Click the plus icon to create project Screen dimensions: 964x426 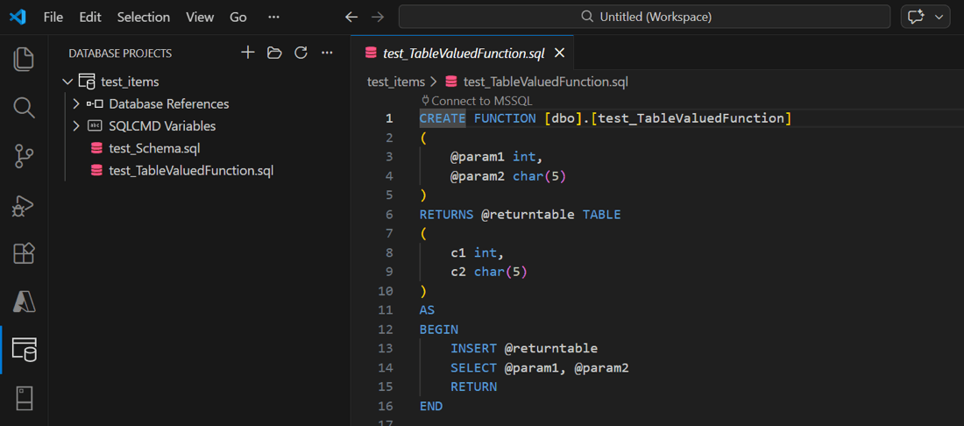tap(248, 53)
